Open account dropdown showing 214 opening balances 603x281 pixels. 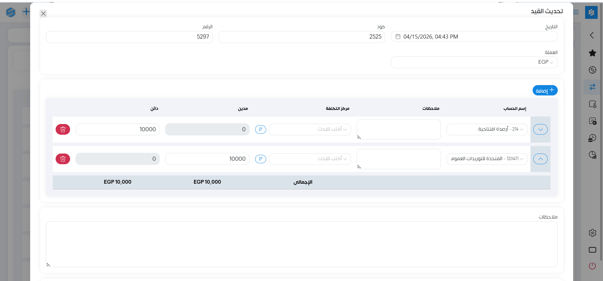487,129
